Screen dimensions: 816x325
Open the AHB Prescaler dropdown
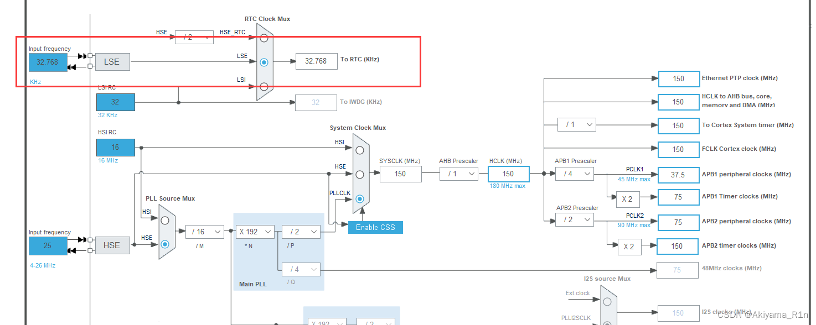pos(458,174)
